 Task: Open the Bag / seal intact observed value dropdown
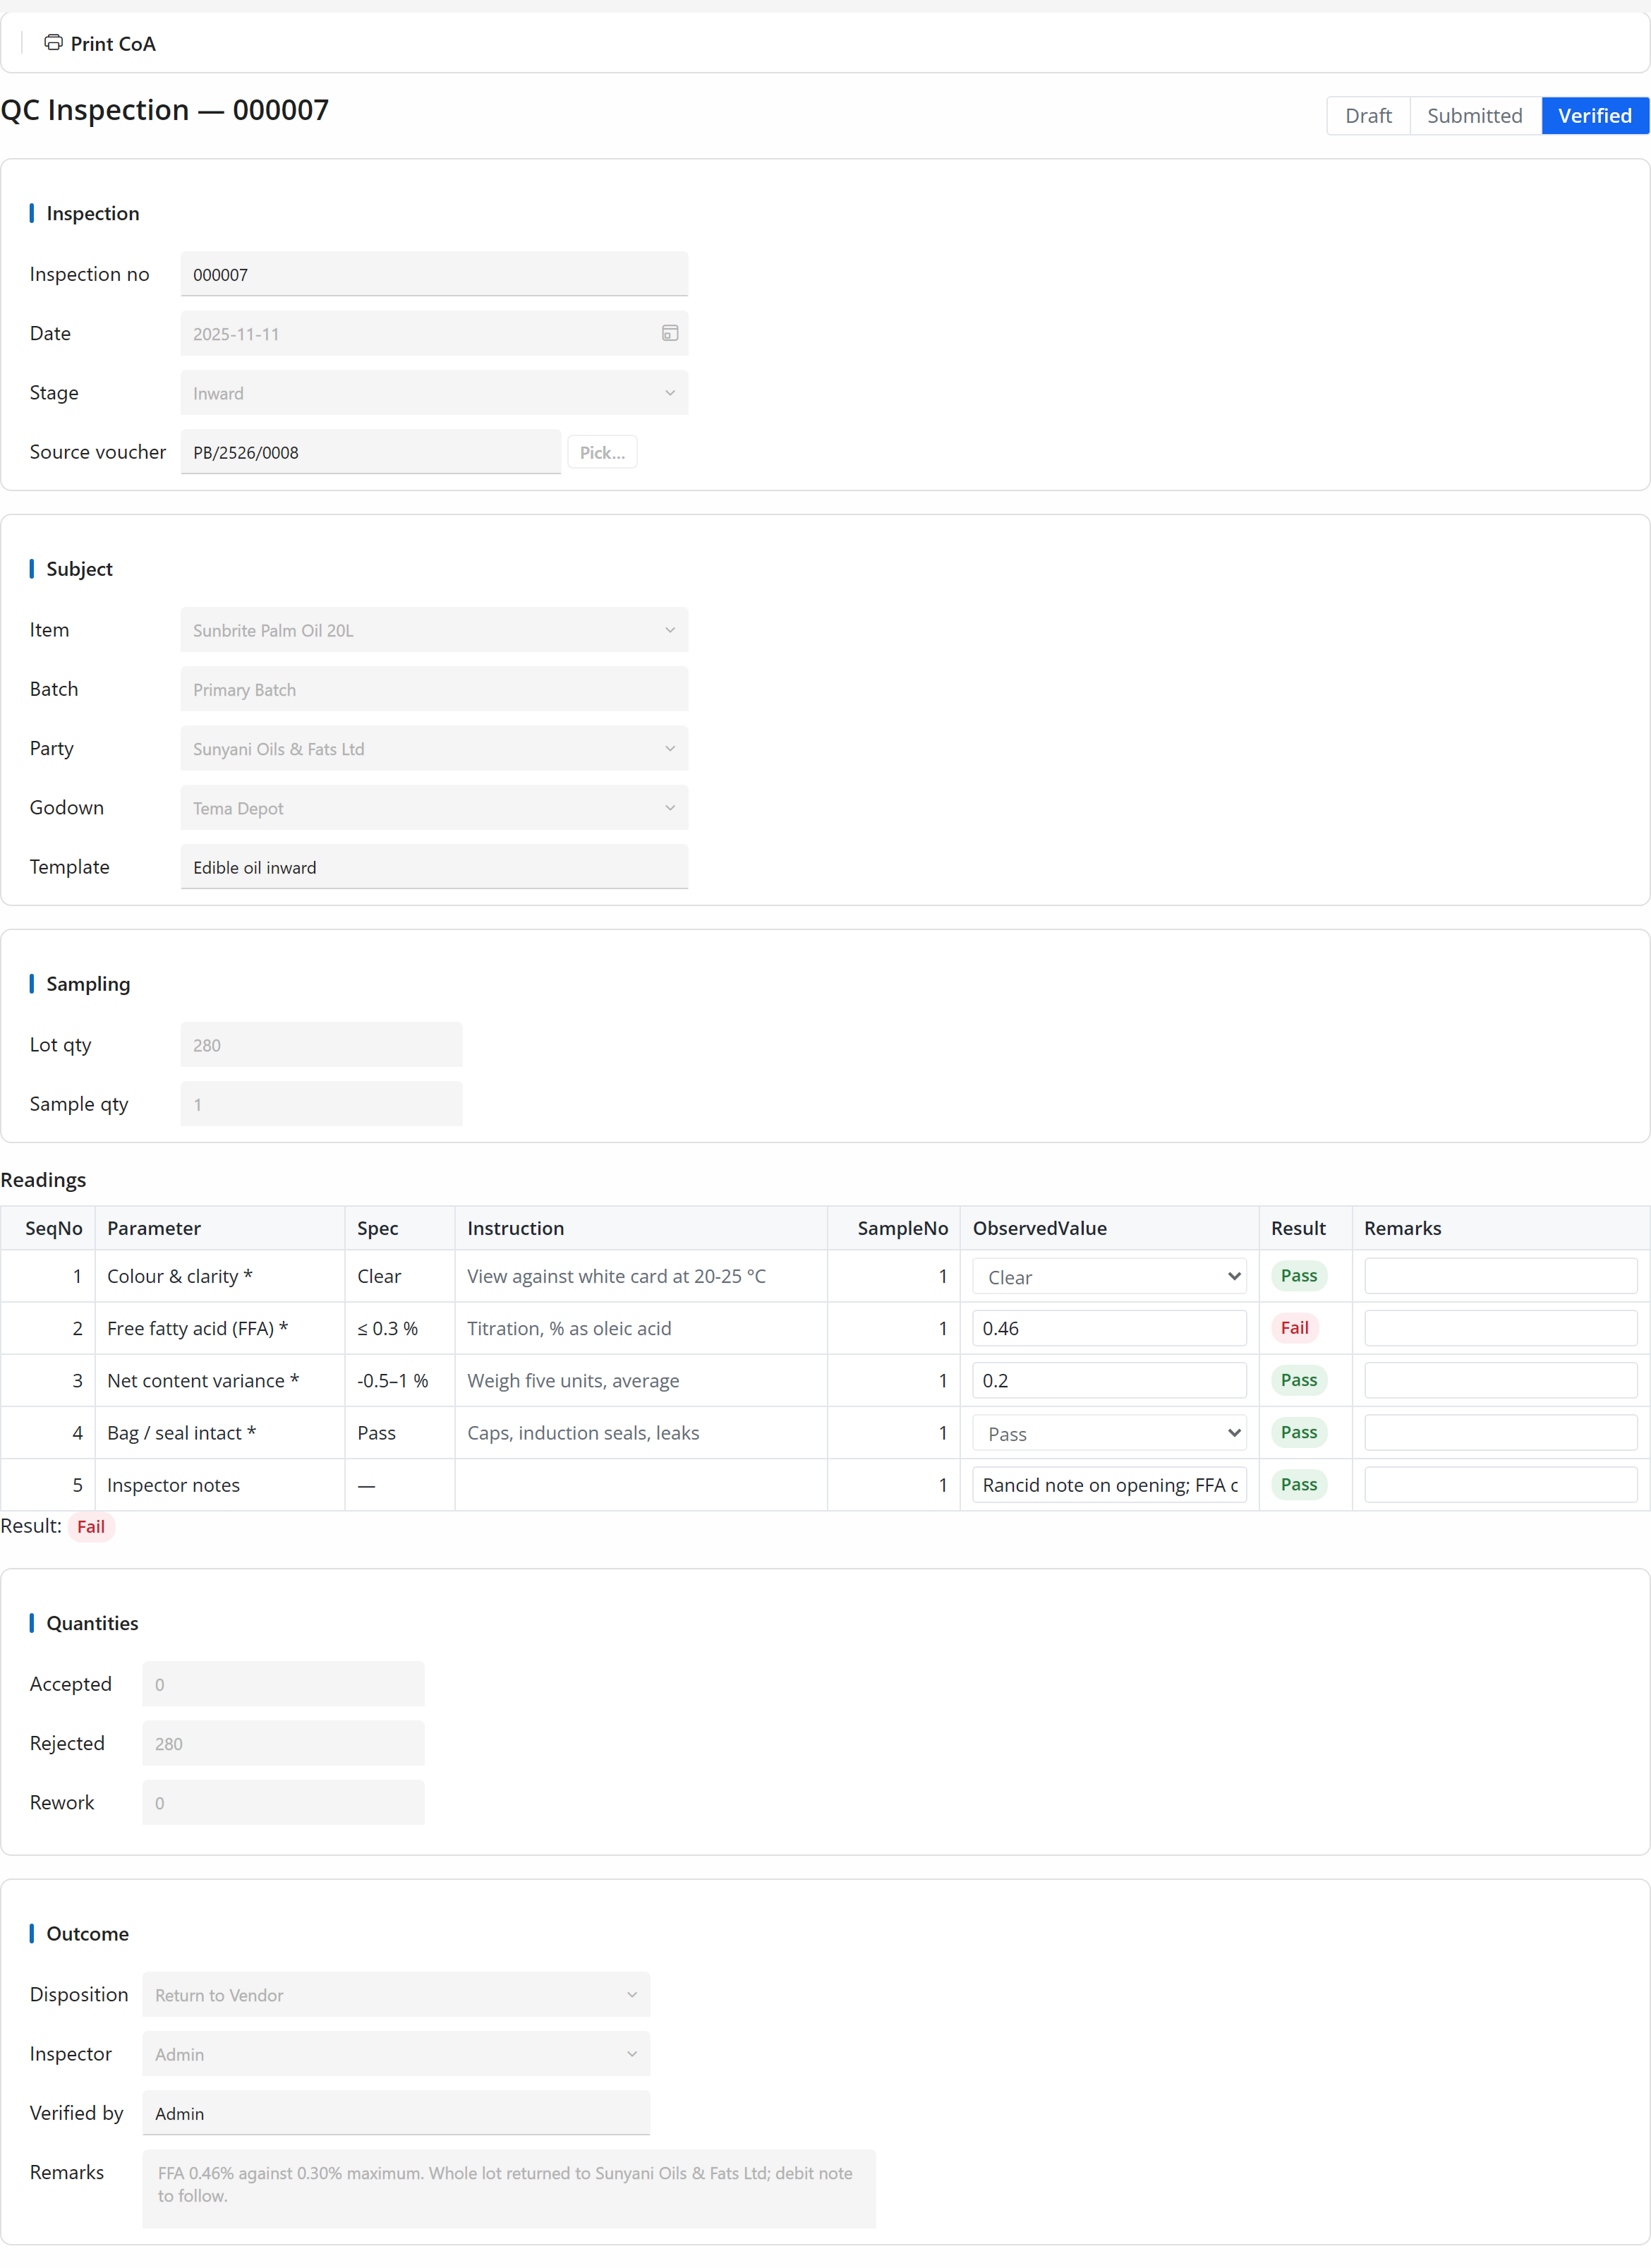[x=1109, y=1433]
